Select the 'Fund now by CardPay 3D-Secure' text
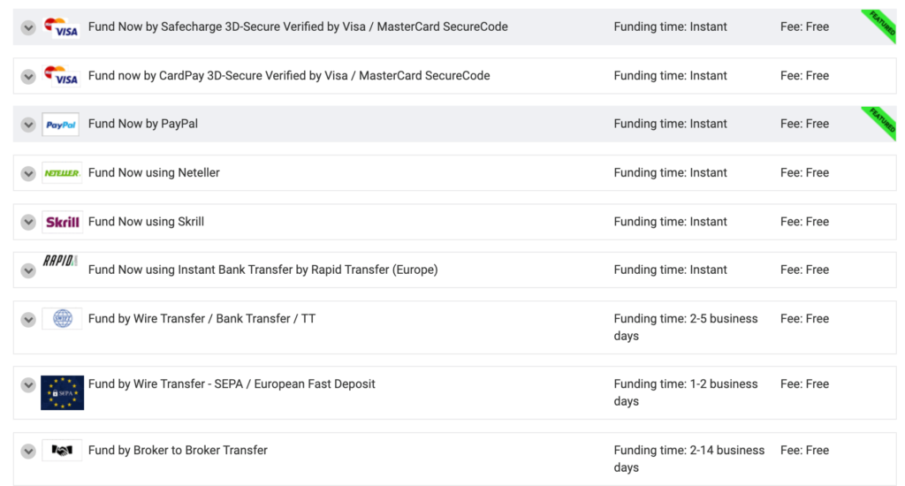Image resolution: width=905 pixels, height=486 pixels. [x=289, y=76]
